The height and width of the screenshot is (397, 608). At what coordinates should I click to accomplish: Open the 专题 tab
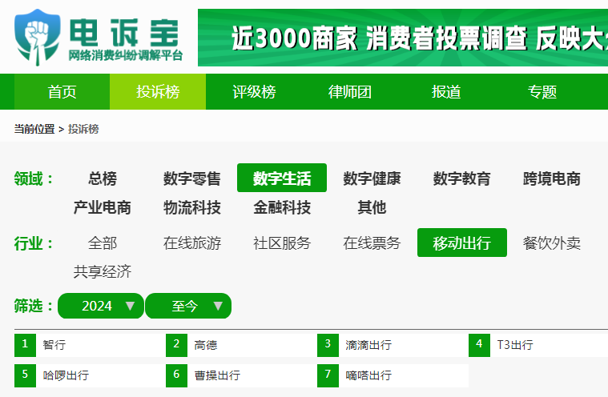point(542,92)
